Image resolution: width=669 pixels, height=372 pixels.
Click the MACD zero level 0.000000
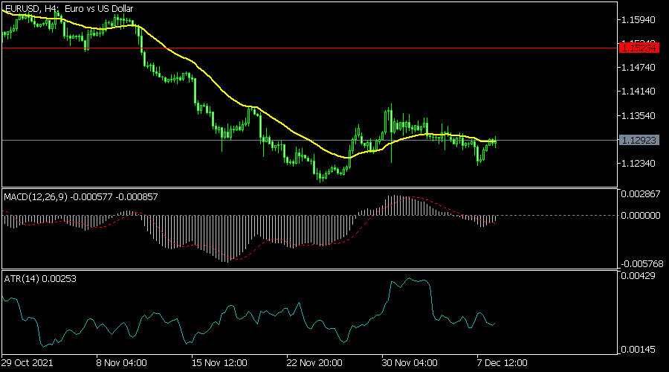[641, 215]
